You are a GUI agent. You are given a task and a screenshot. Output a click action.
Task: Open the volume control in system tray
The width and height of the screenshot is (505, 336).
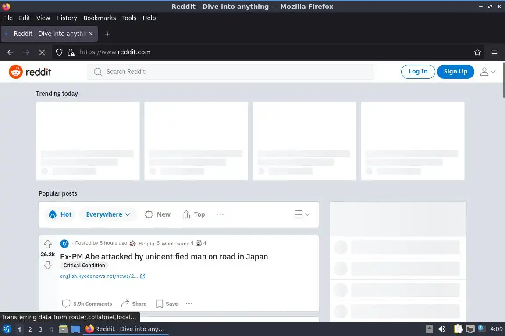tap(442, 329)
